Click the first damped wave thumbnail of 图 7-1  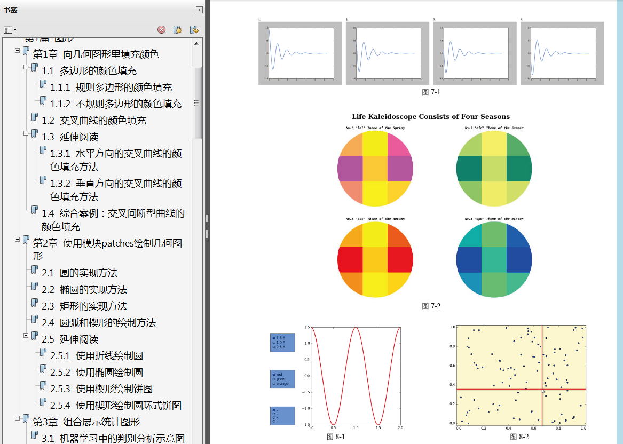[x=300, y=53]
